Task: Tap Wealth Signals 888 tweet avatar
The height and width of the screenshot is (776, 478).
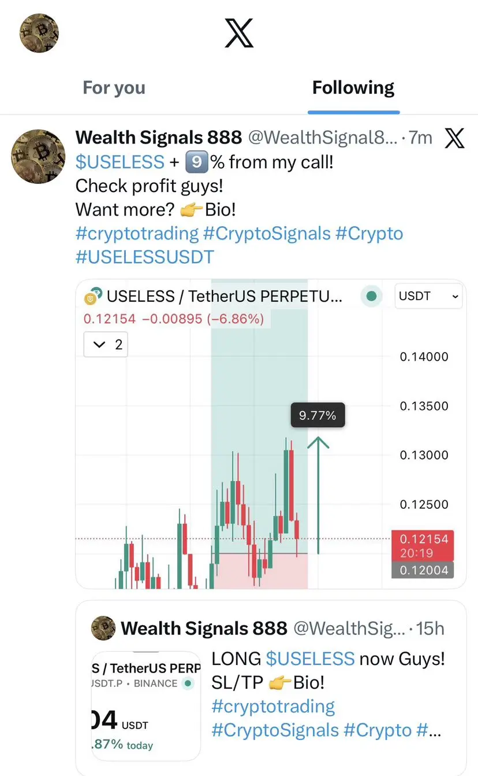Action: click(x=39, y=157)
